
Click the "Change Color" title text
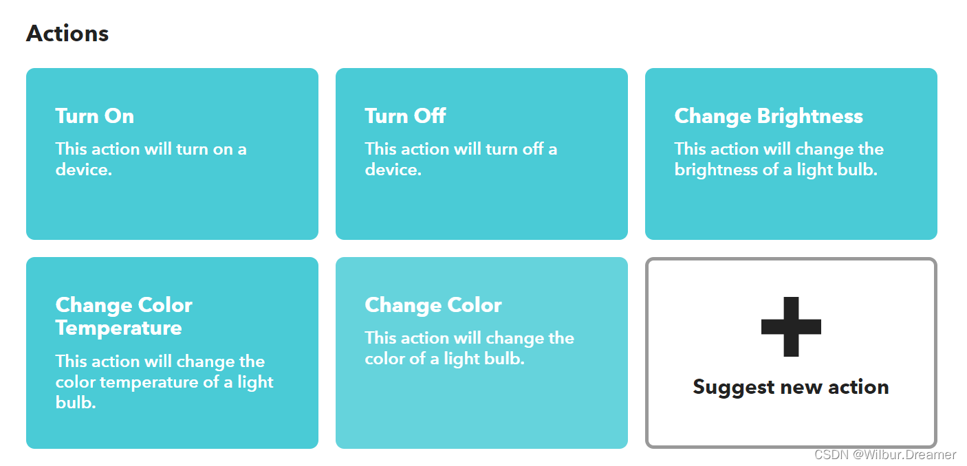coord(433,305)
